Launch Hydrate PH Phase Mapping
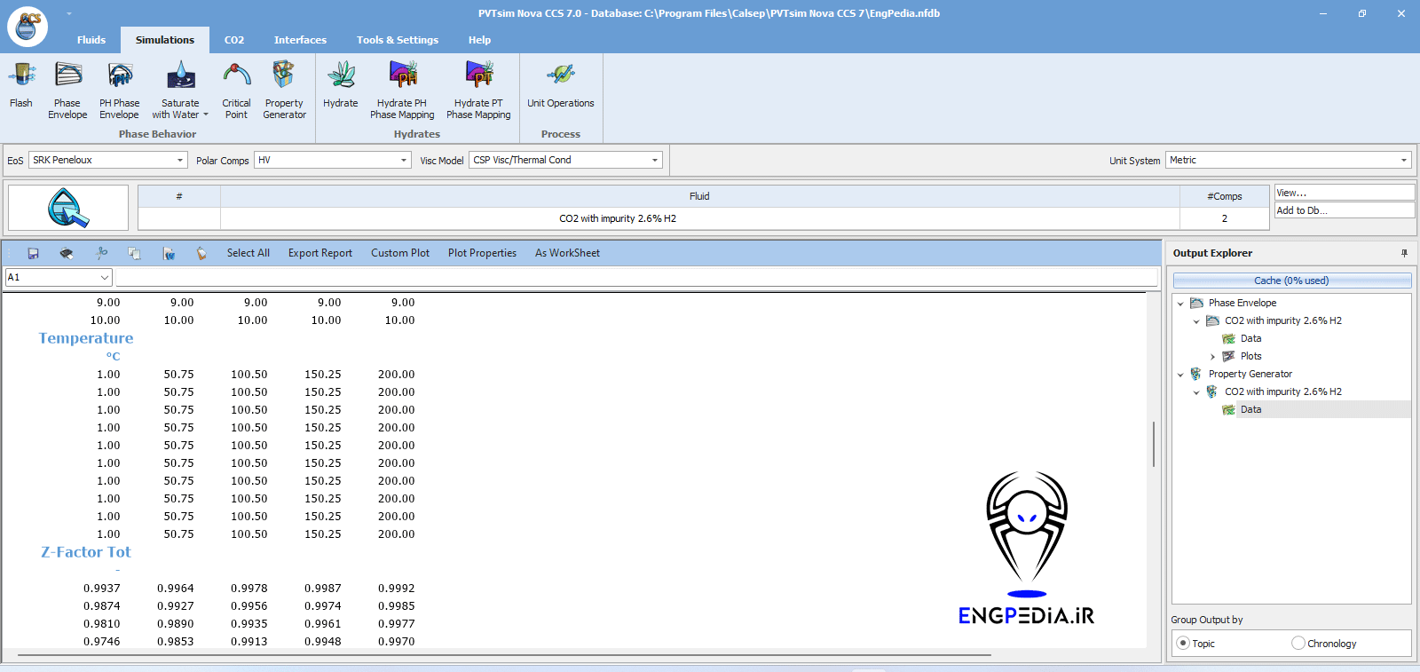1420x672 pixels. click(402, 90)
